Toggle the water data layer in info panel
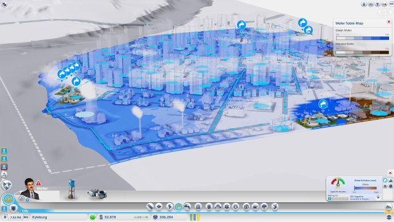394x222 pixels. click(385, 180)
